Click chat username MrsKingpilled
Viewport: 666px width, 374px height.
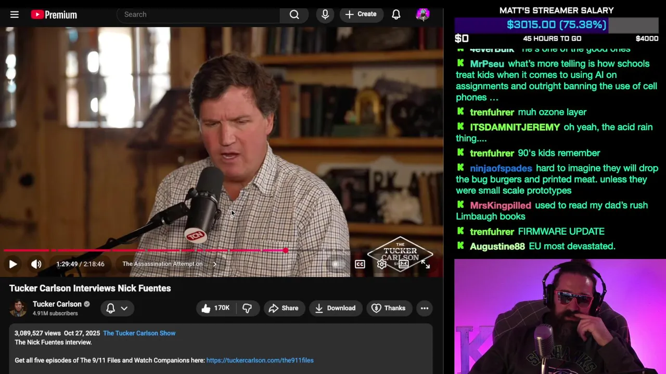click(501, 205)
